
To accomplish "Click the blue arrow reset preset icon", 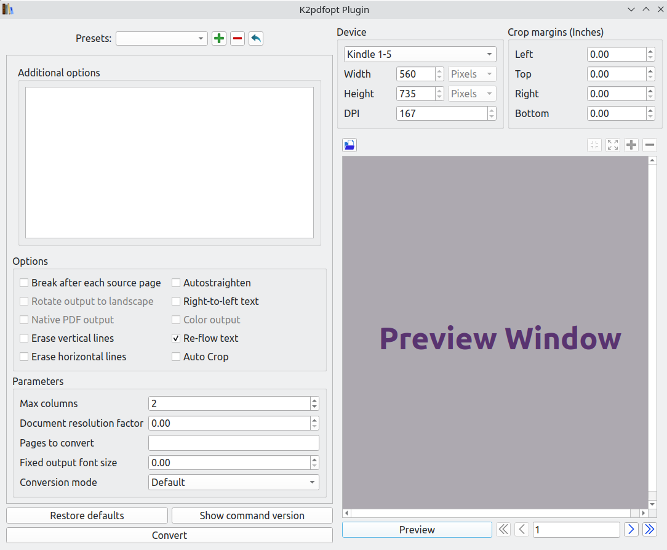I will tap(255, 38).
